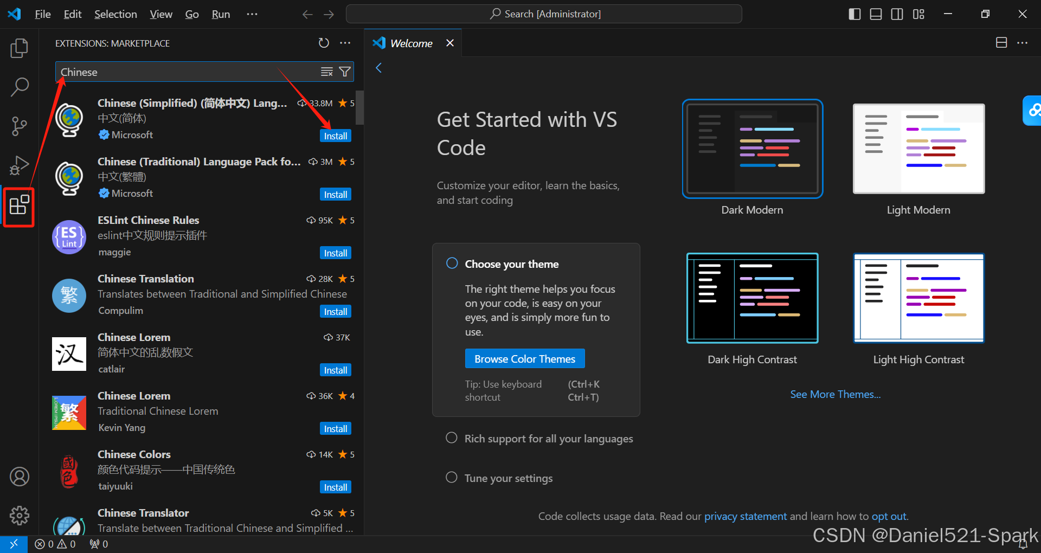
Task: Install ESLint Chinese Rules extension
Action: coord(336,253)
